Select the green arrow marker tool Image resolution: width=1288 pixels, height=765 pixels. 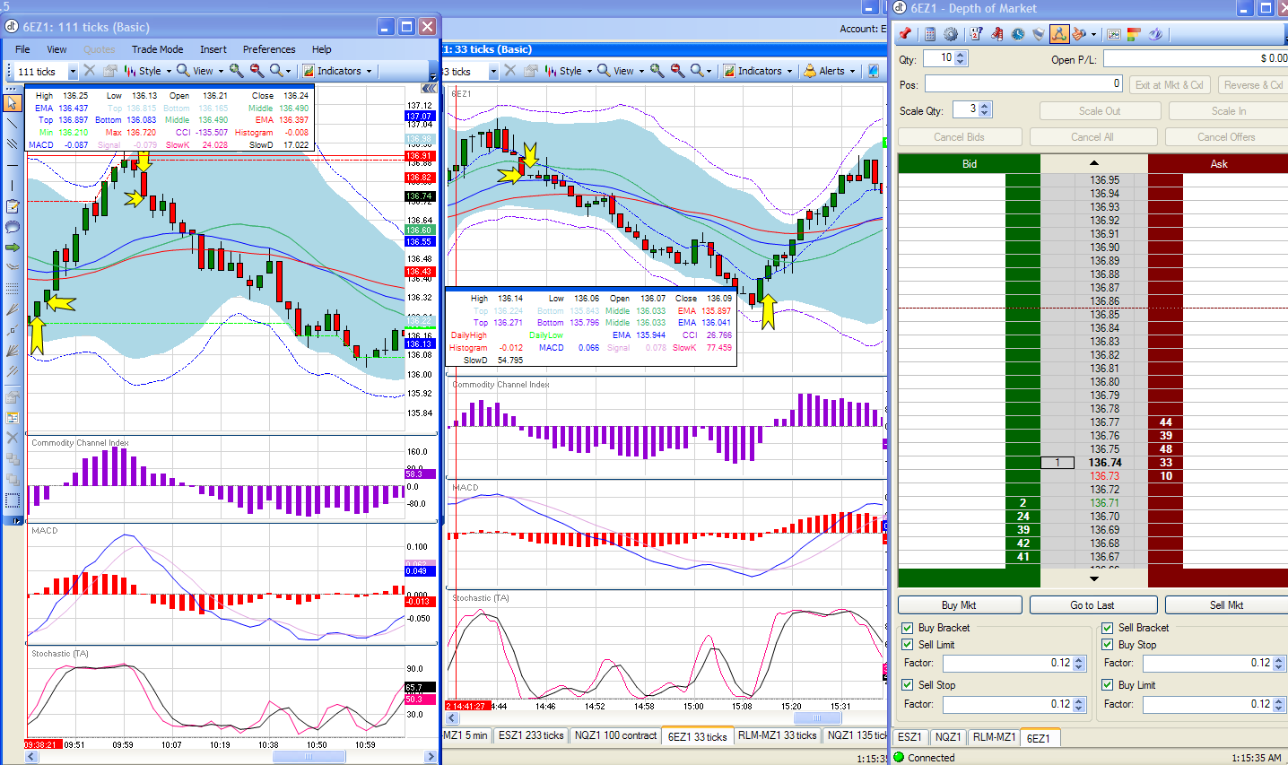coord(13,248)
